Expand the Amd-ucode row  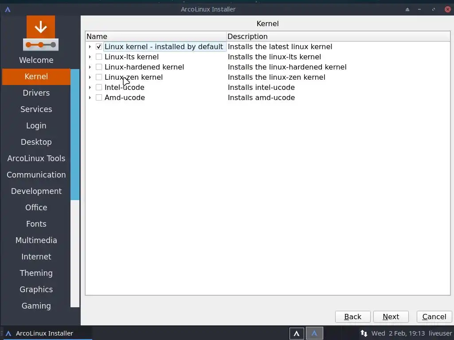coord(90,97)
